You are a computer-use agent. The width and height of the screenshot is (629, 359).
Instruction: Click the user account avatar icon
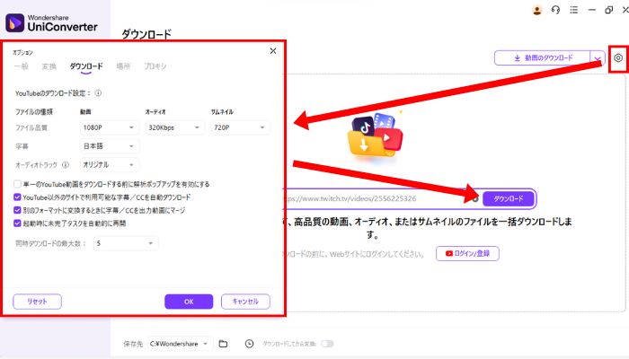coord(536,10)
